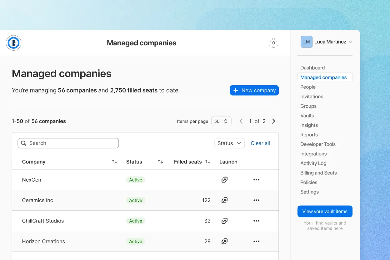Click the Active badge for ChillCraft Studios
The width and height of the screenshot is (390, 260).
tap(136, 221)
